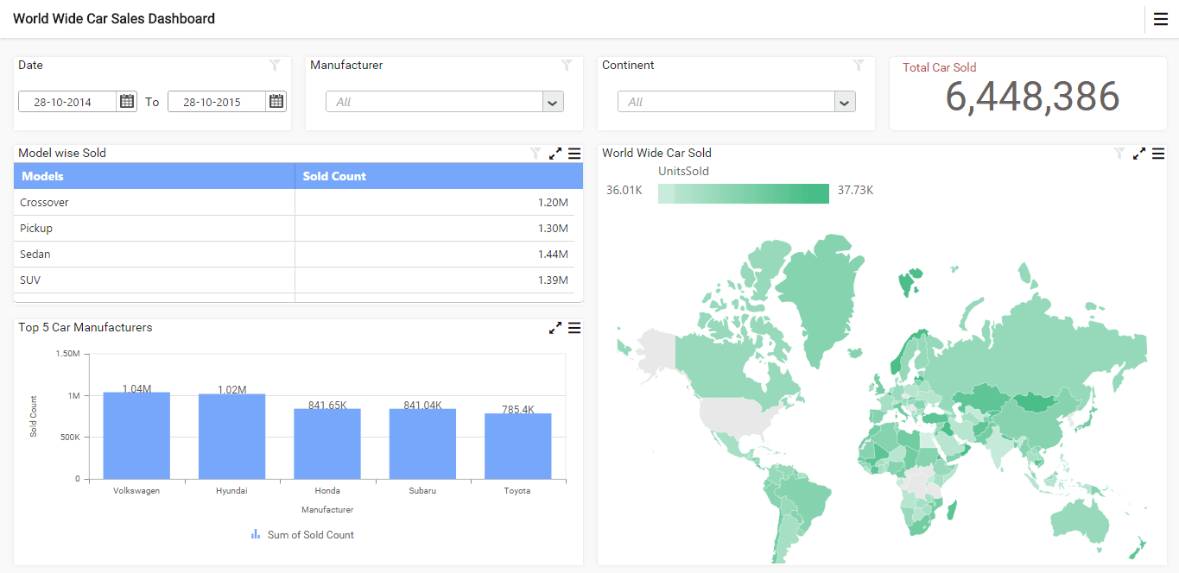This screenshot has width=1179, height=573.
Task: Open the start date calendar picker
Action: [127, 102]
